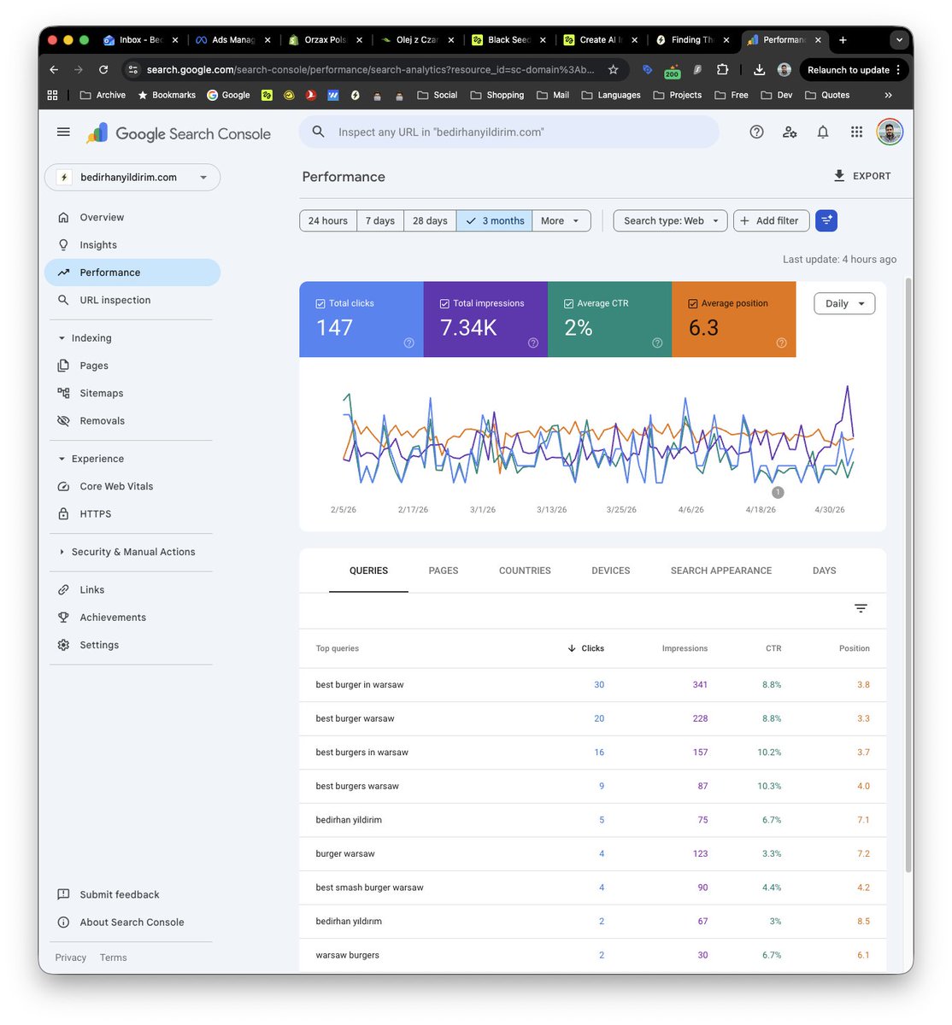This screenshot has width=952, height=1025.
Task: Select the 7 days date range
Action: pos(380,220)
